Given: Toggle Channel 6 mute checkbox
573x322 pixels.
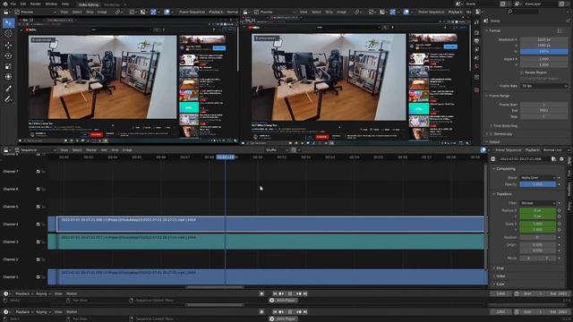Looking at the screenshot, I should pyautogui.click(x=38, y=189).
